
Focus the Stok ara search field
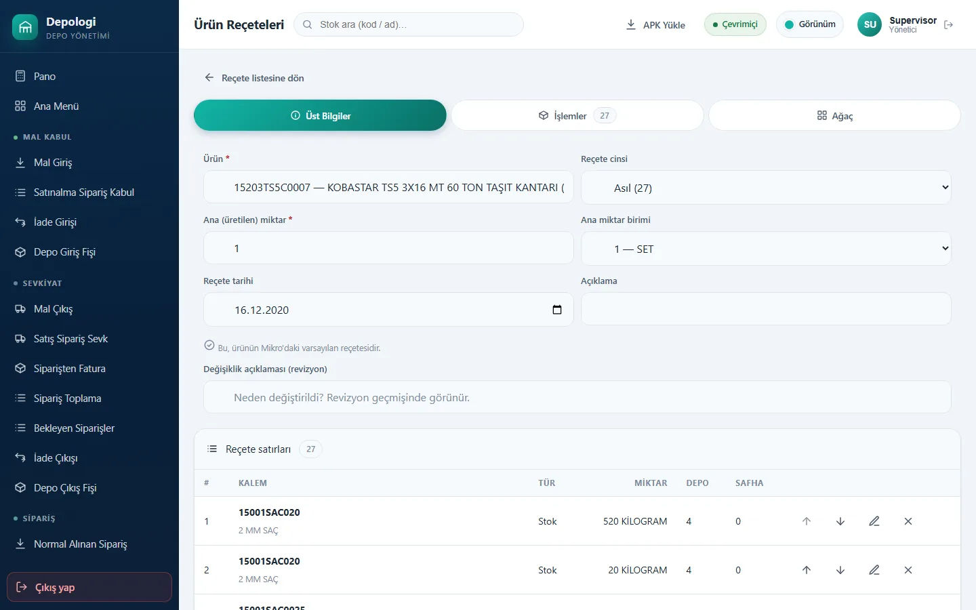coord(409,24)
